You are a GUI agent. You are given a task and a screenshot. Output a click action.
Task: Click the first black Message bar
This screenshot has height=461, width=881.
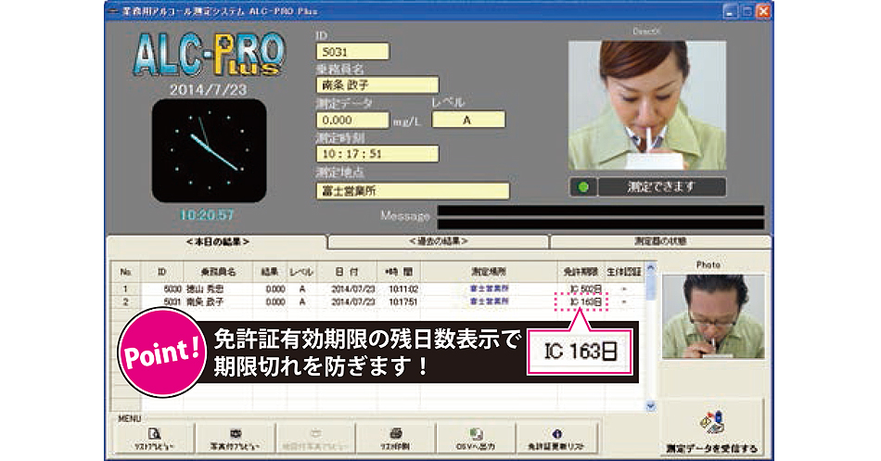tap(601, 211)
